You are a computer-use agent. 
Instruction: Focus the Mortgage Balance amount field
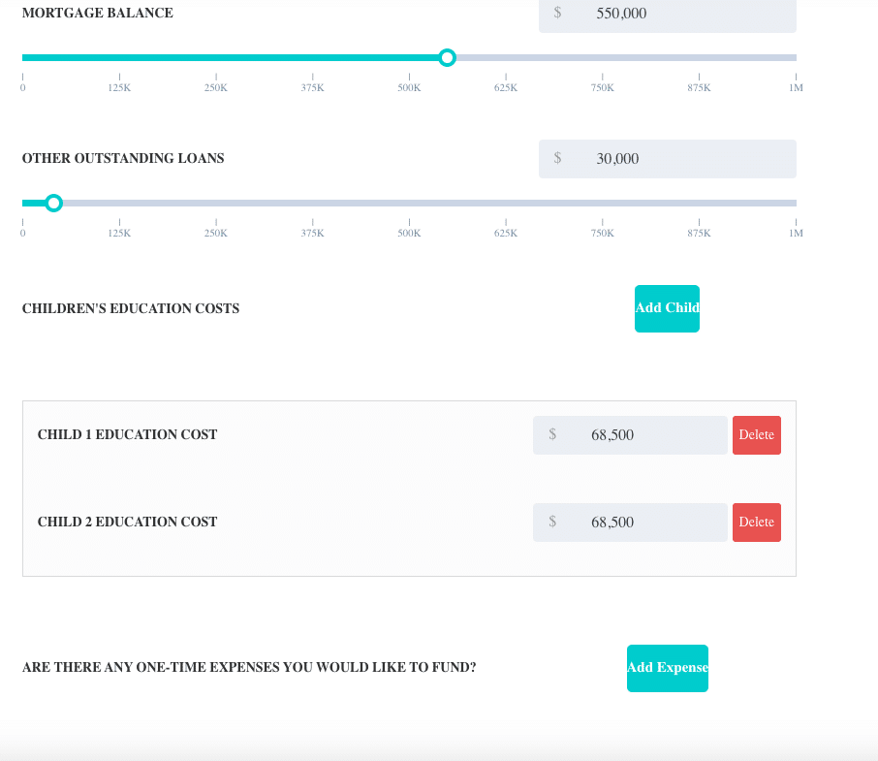(668, 14)
